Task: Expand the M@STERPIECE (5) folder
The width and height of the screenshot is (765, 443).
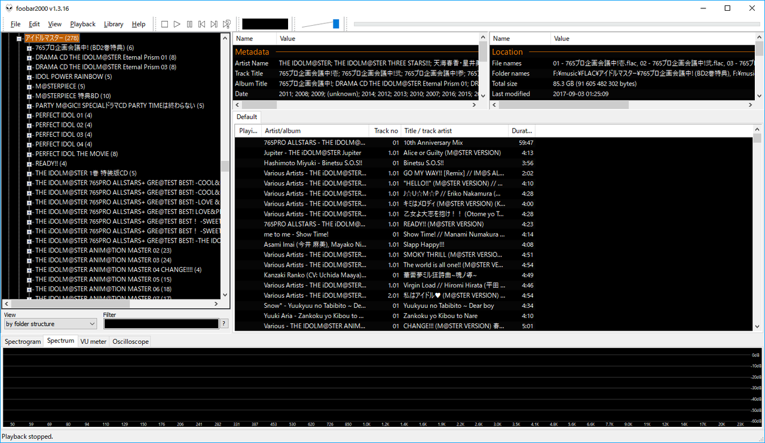Action: [x=29, y=86]
